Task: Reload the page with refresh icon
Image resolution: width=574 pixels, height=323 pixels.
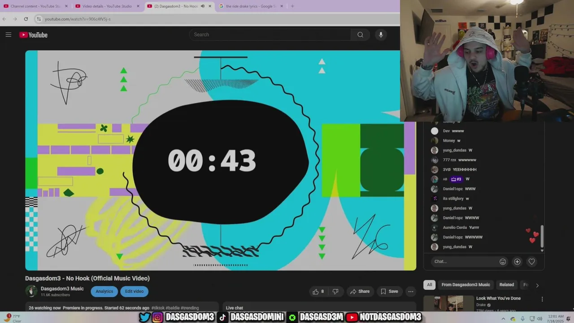Action: 26,19
